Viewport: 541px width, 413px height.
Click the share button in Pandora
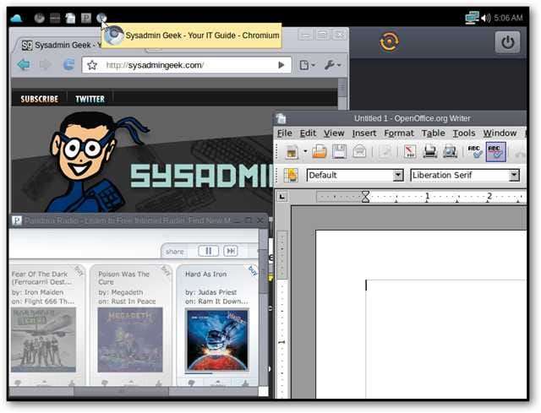[175, 252]
